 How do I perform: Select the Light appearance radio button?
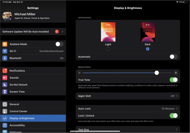108,49
